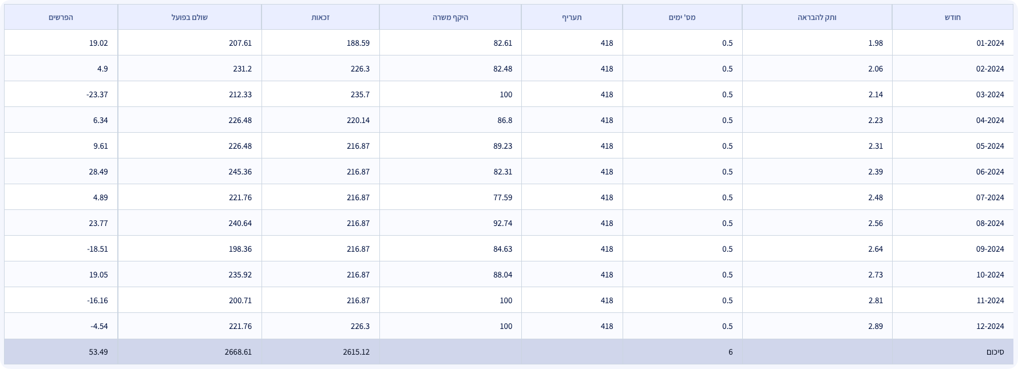Click the total difference 53.49 cell

tap(98, 352)
